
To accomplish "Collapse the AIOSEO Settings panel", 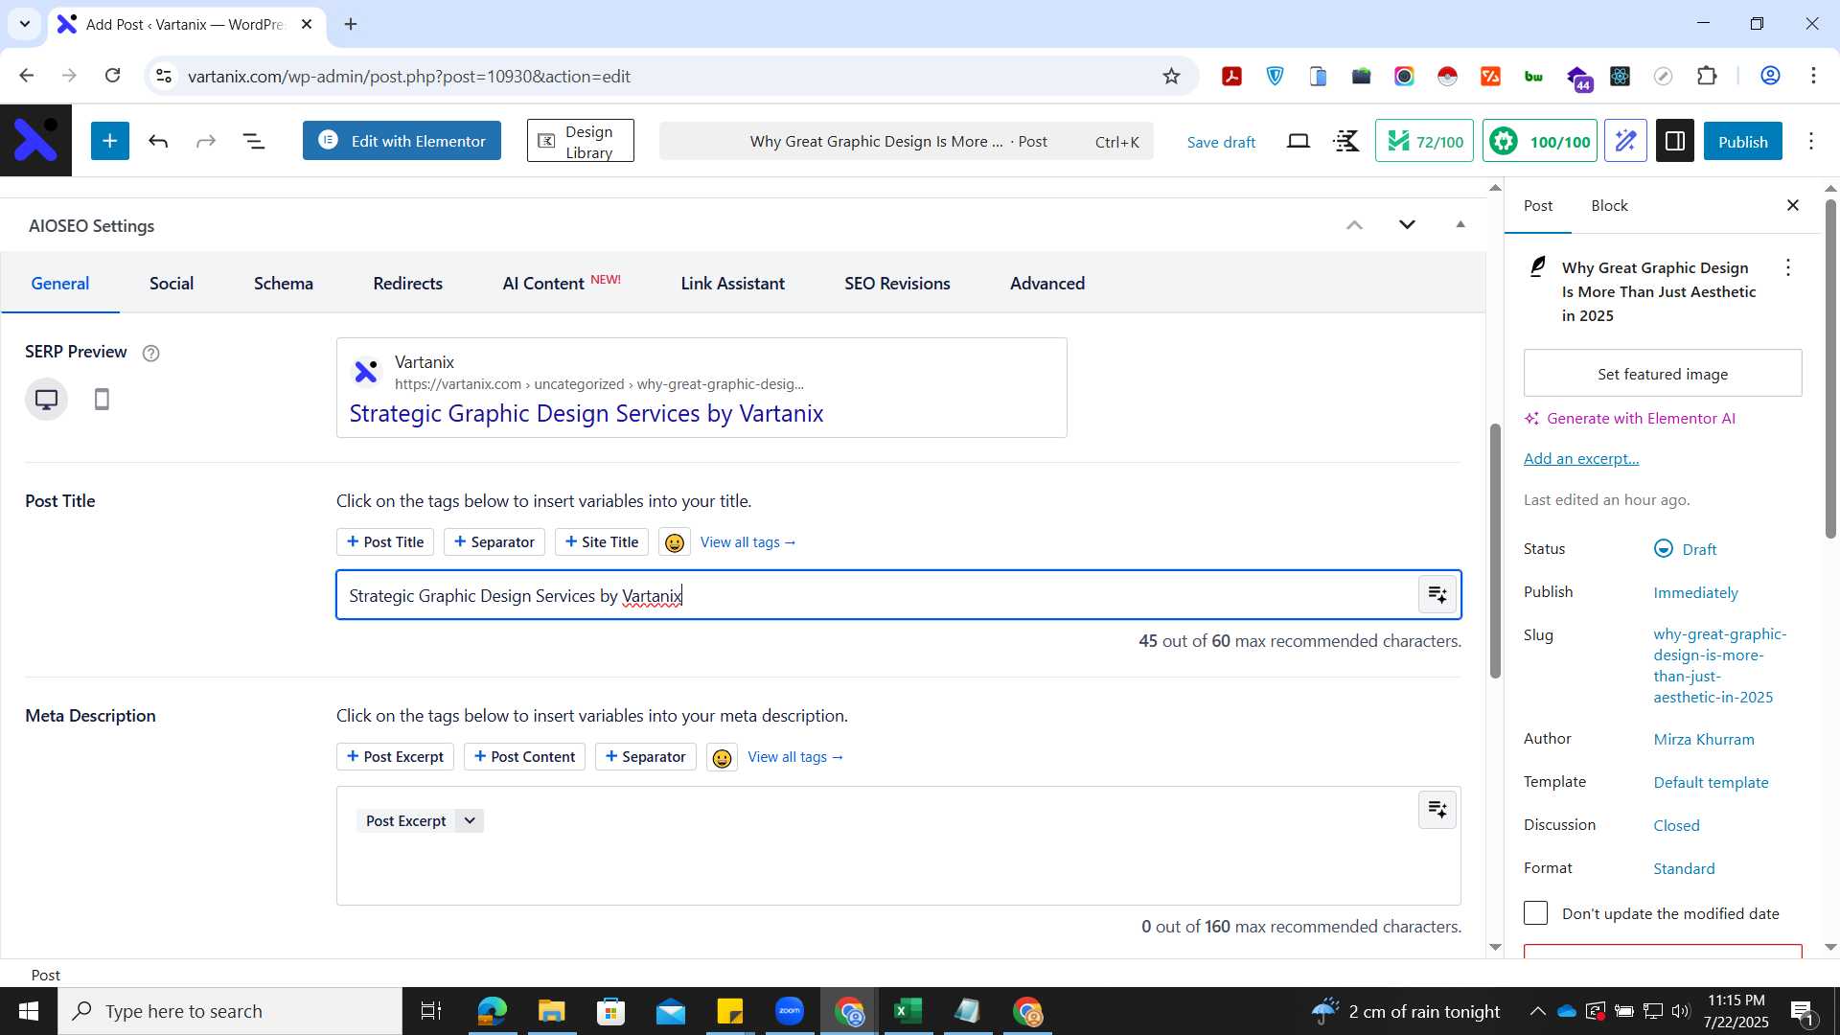I will point(1460,224).
